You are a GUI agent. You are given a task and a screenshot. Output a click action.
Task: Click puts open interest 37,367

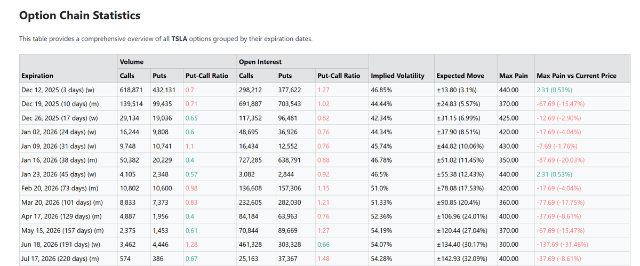pyautogui.click(x=288, y=259)
